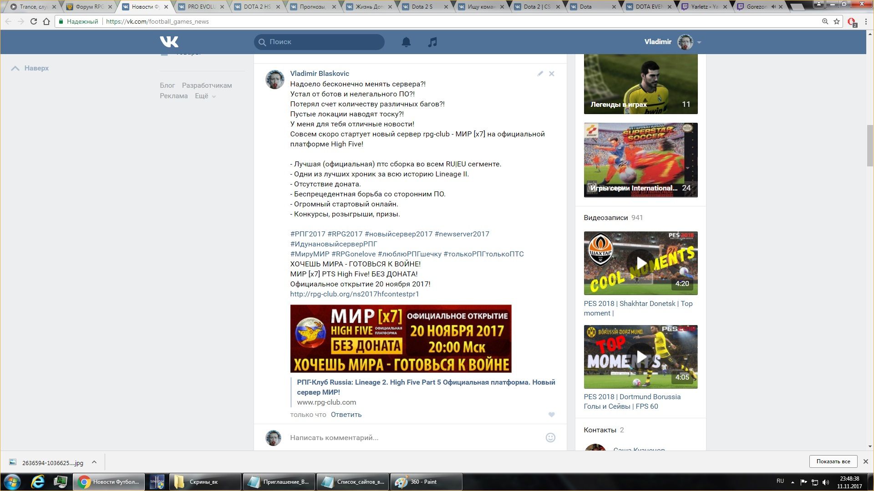This screenshot has width=874, height=491.
Task: Open Видеозаписи section header
Action: click(606, 218)
